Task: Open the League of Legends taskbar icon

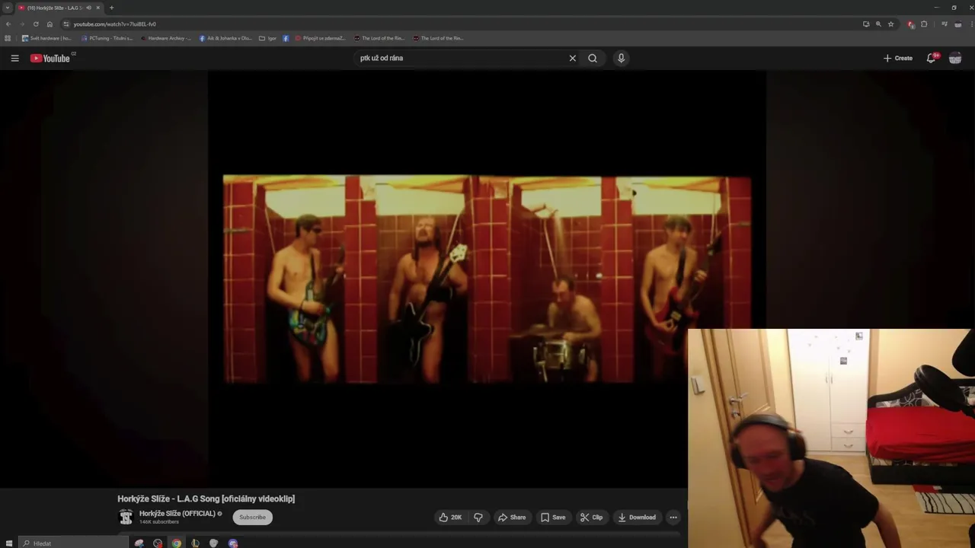Action: click(195, 543)
